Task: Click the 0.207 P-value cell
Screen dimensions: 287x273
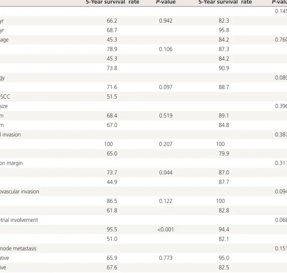Action: coord(166,144)
